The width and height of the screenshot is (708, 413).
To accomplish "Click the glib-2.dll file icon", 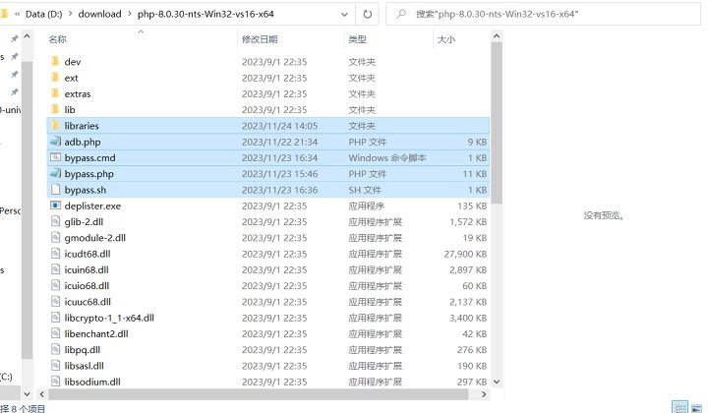I will tap(55, 221).
